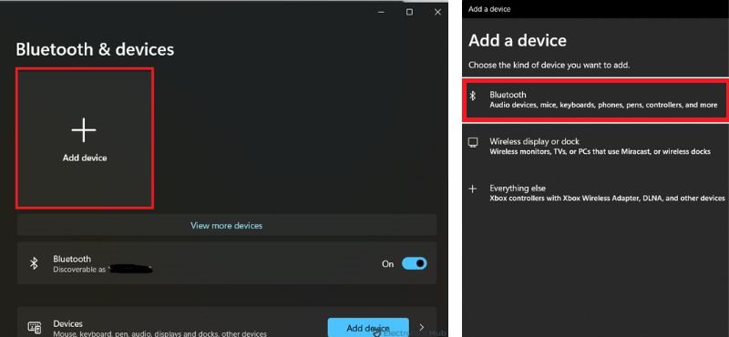Viewport: 729px width, 337px height.
Task: Click keyboard icon beside Devices row
Action: [35, 327]
